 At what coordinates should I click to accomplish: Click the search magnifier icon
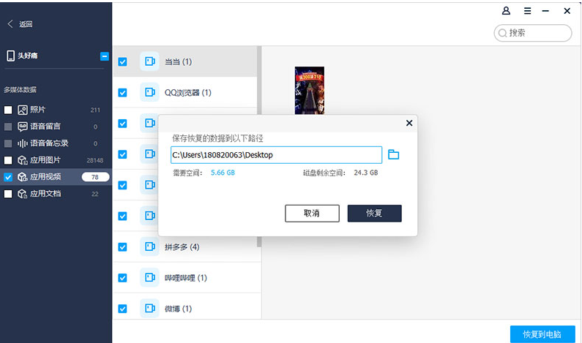click(x=502, y=33)
